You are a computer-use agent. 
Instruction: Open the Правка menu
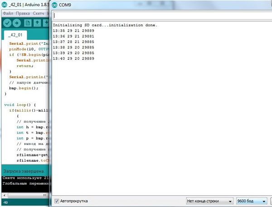23,14
